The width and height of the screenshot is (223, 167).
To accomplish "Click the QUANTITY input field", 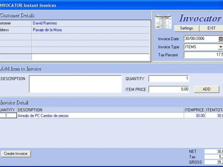I will (x=169, y=79).
